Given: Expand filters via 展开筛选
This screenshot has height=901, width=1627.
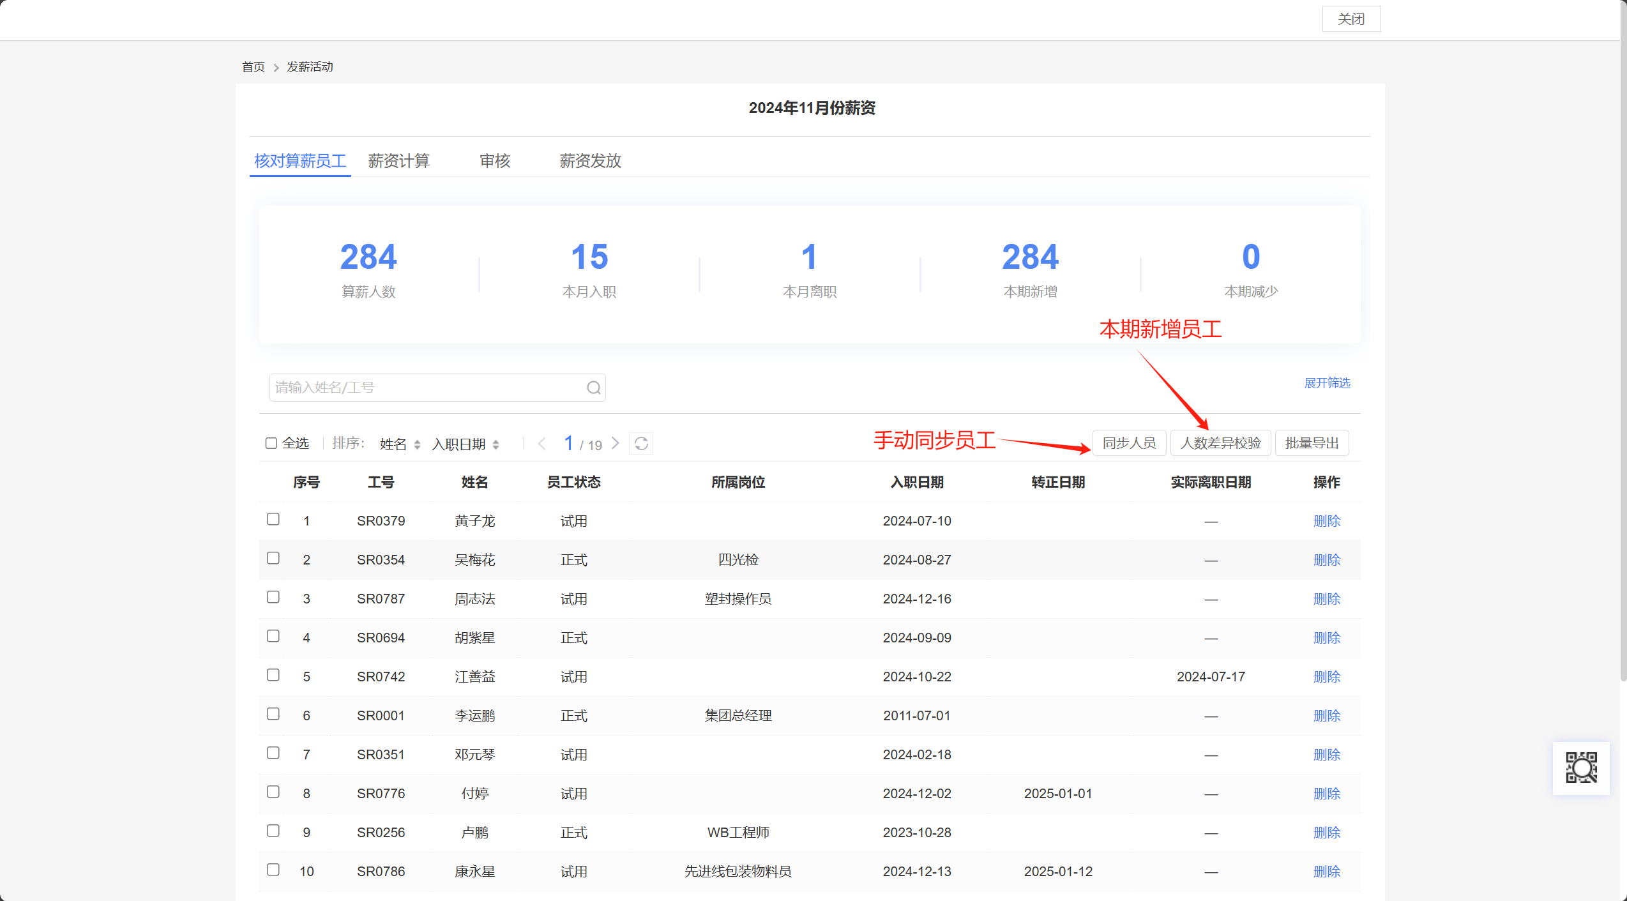Looking at the screenshot, I should tap(1327, 383).
